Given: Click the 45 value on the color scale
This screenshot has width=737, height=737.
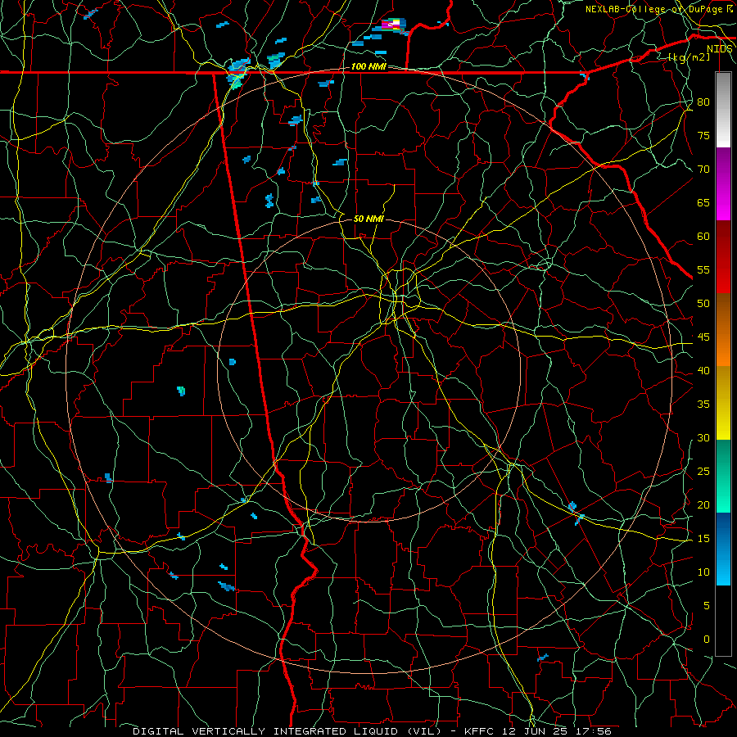Looking at the screenshot, I should (x=703, y=337).
